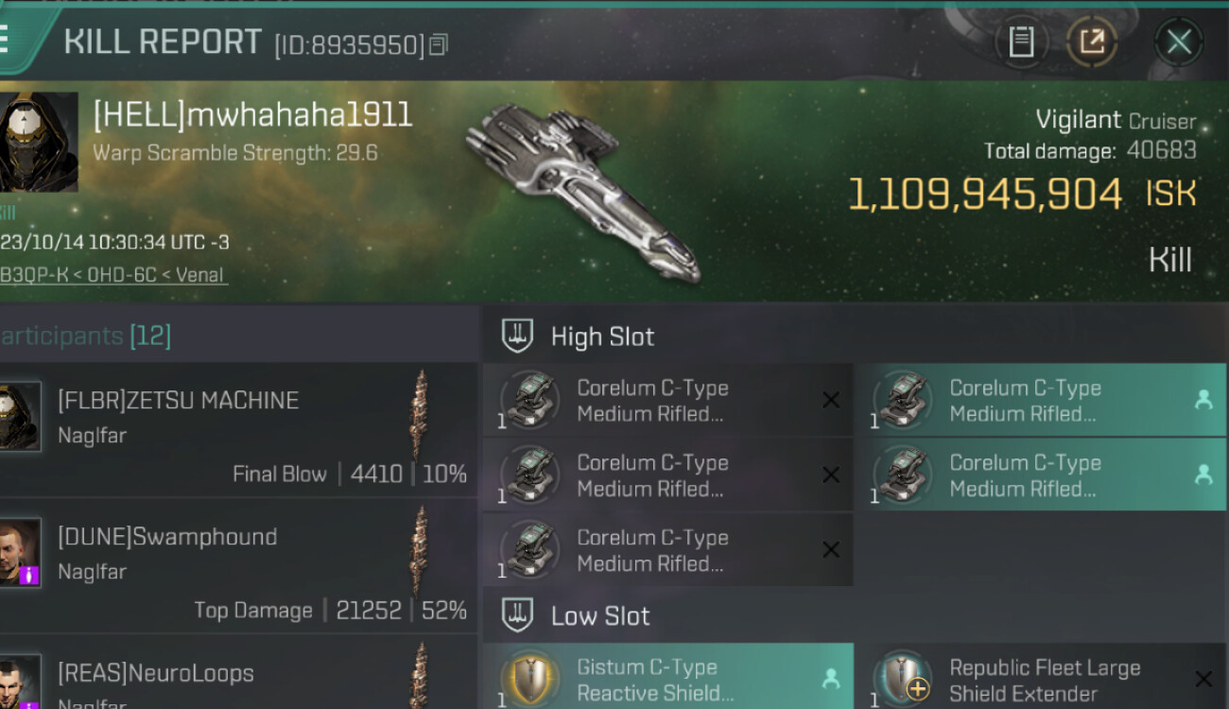Click the [FLBR]ZETSU MACHINE participant name

178,400
